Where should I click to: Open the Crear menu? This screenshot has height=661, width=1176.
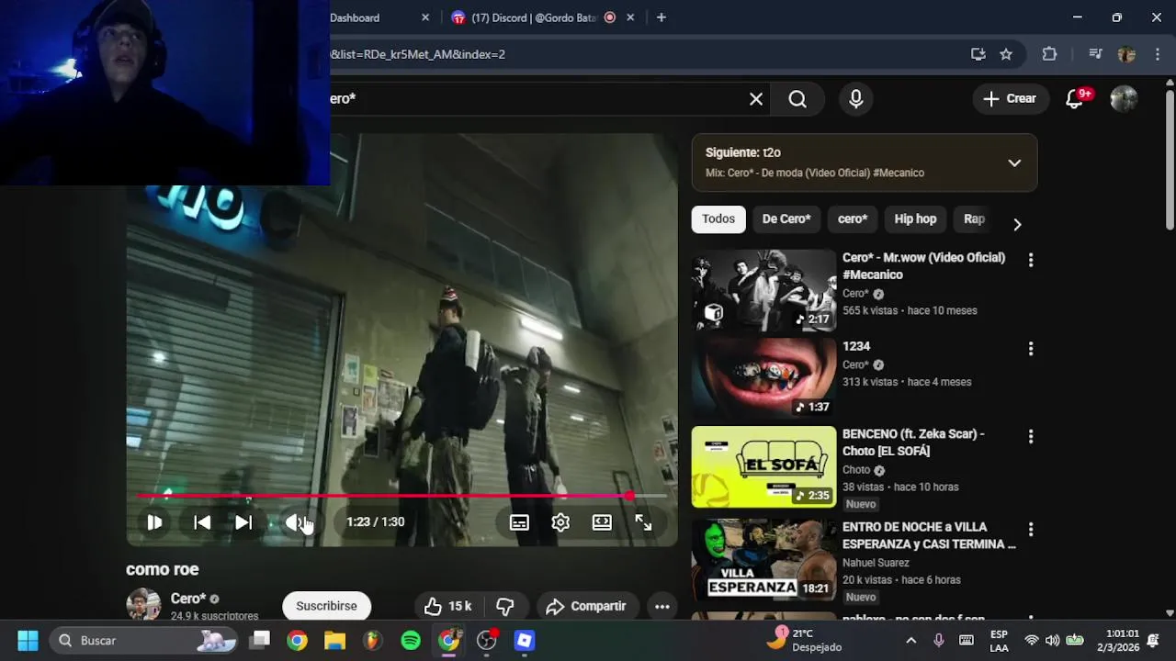1010,99
